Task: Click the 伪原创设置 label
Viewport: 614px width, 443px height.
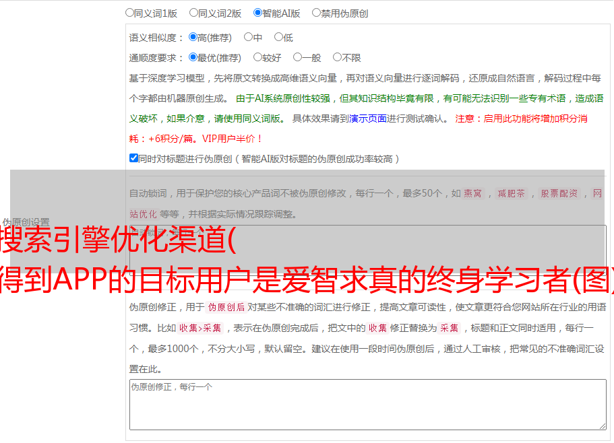Action: 26,222
